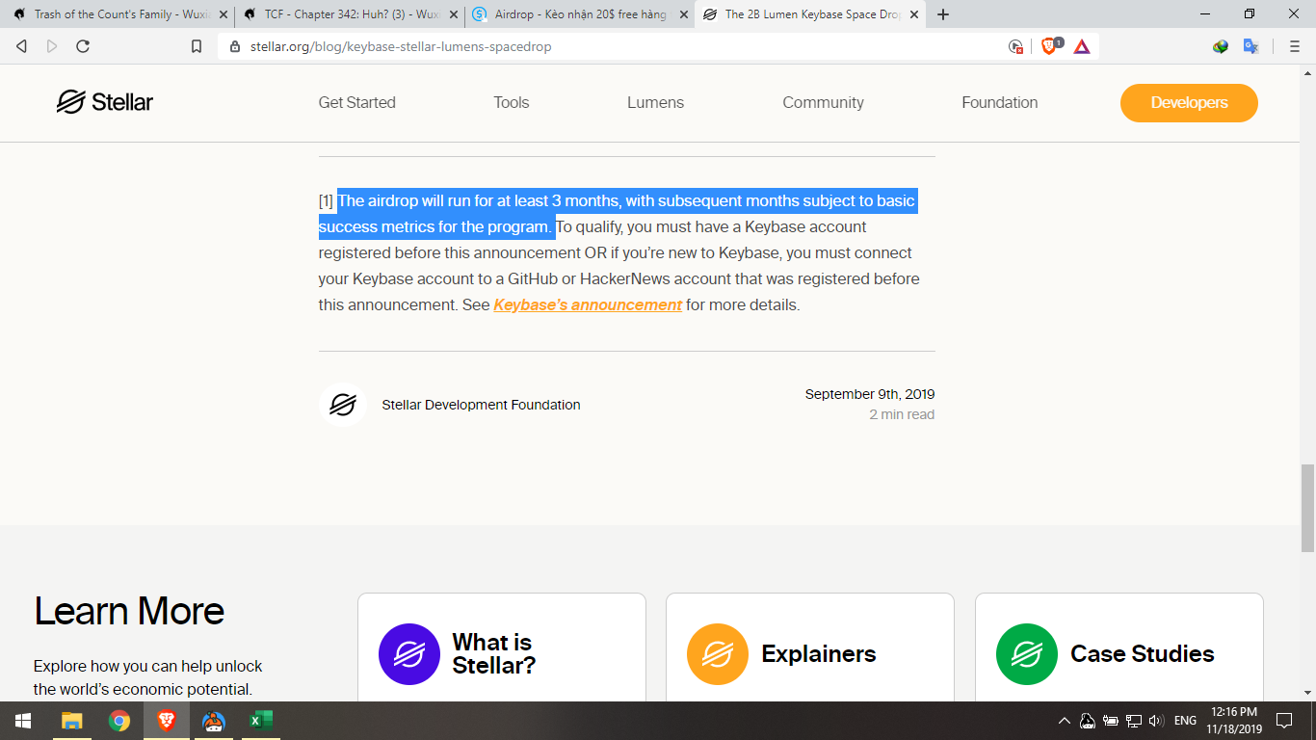
Task: Open the Brave main menu
Action: (1295, 46)
